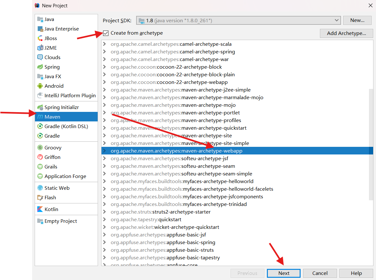The width and height of the screenshot is (376, 280).
Task: Click the Empty Project folder icon
Action: (x=40, y=221)
